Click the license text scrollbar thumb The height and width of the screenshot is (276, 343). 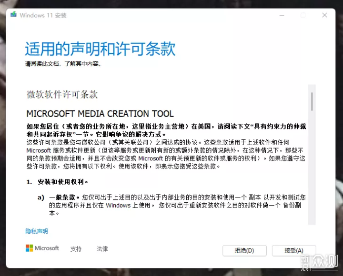(x=312, y=101)
